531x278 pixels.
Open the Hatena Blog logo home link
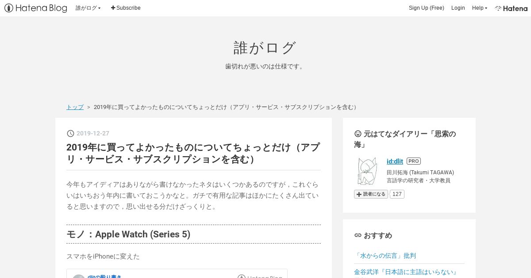pyautogui.click(x=36, y=8)
